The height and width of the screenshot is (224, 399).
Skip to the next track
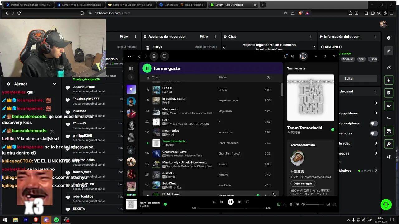point(240,202)
